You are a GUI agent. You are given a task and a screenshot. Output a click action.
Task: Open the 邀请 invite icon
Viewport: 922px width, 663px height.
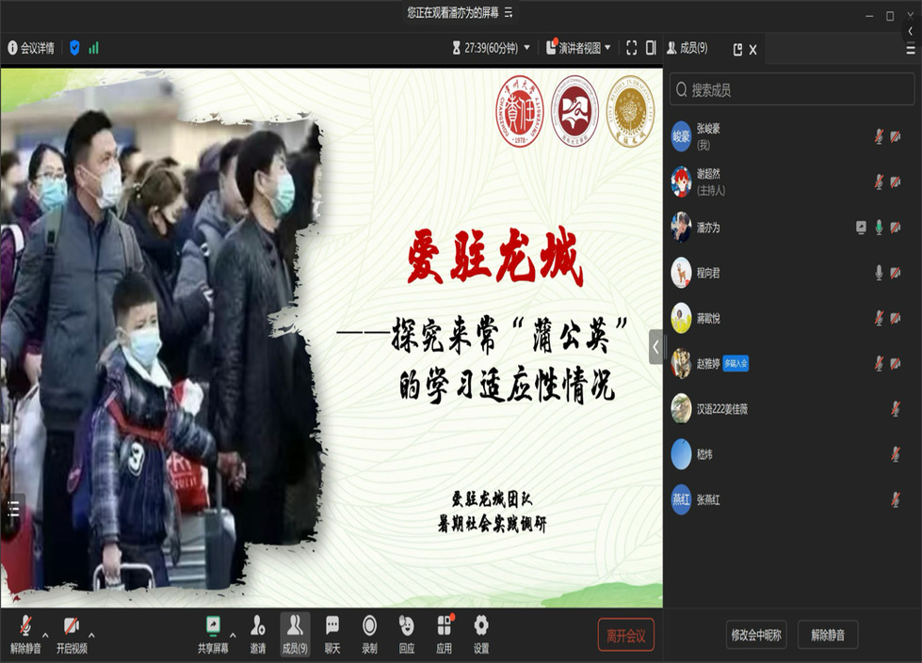[x=257, y=633]
